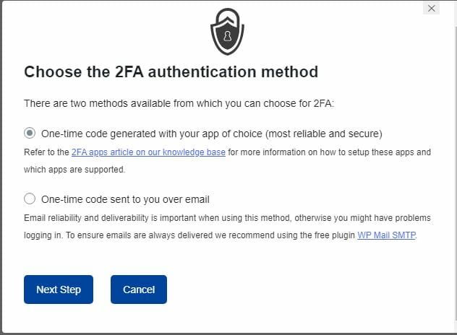The width and height of the screenshot is (457, 335).
Task: Click the dark backdrop strip beside the dialog
Action: click(1, 167)
